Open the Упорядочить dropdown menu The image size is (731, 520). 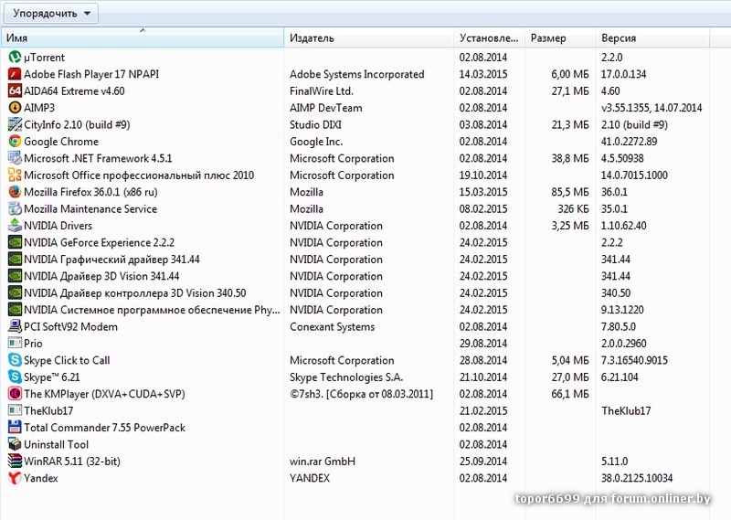pos(51,13)
